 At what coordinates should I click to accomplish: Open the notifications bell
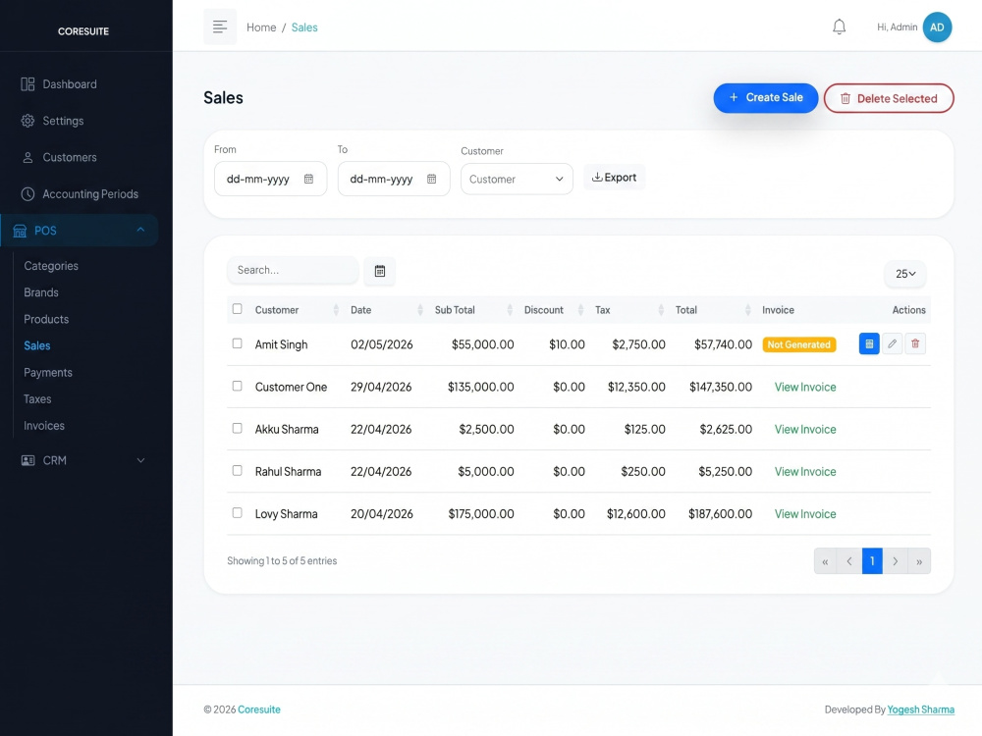coord(840,26)
